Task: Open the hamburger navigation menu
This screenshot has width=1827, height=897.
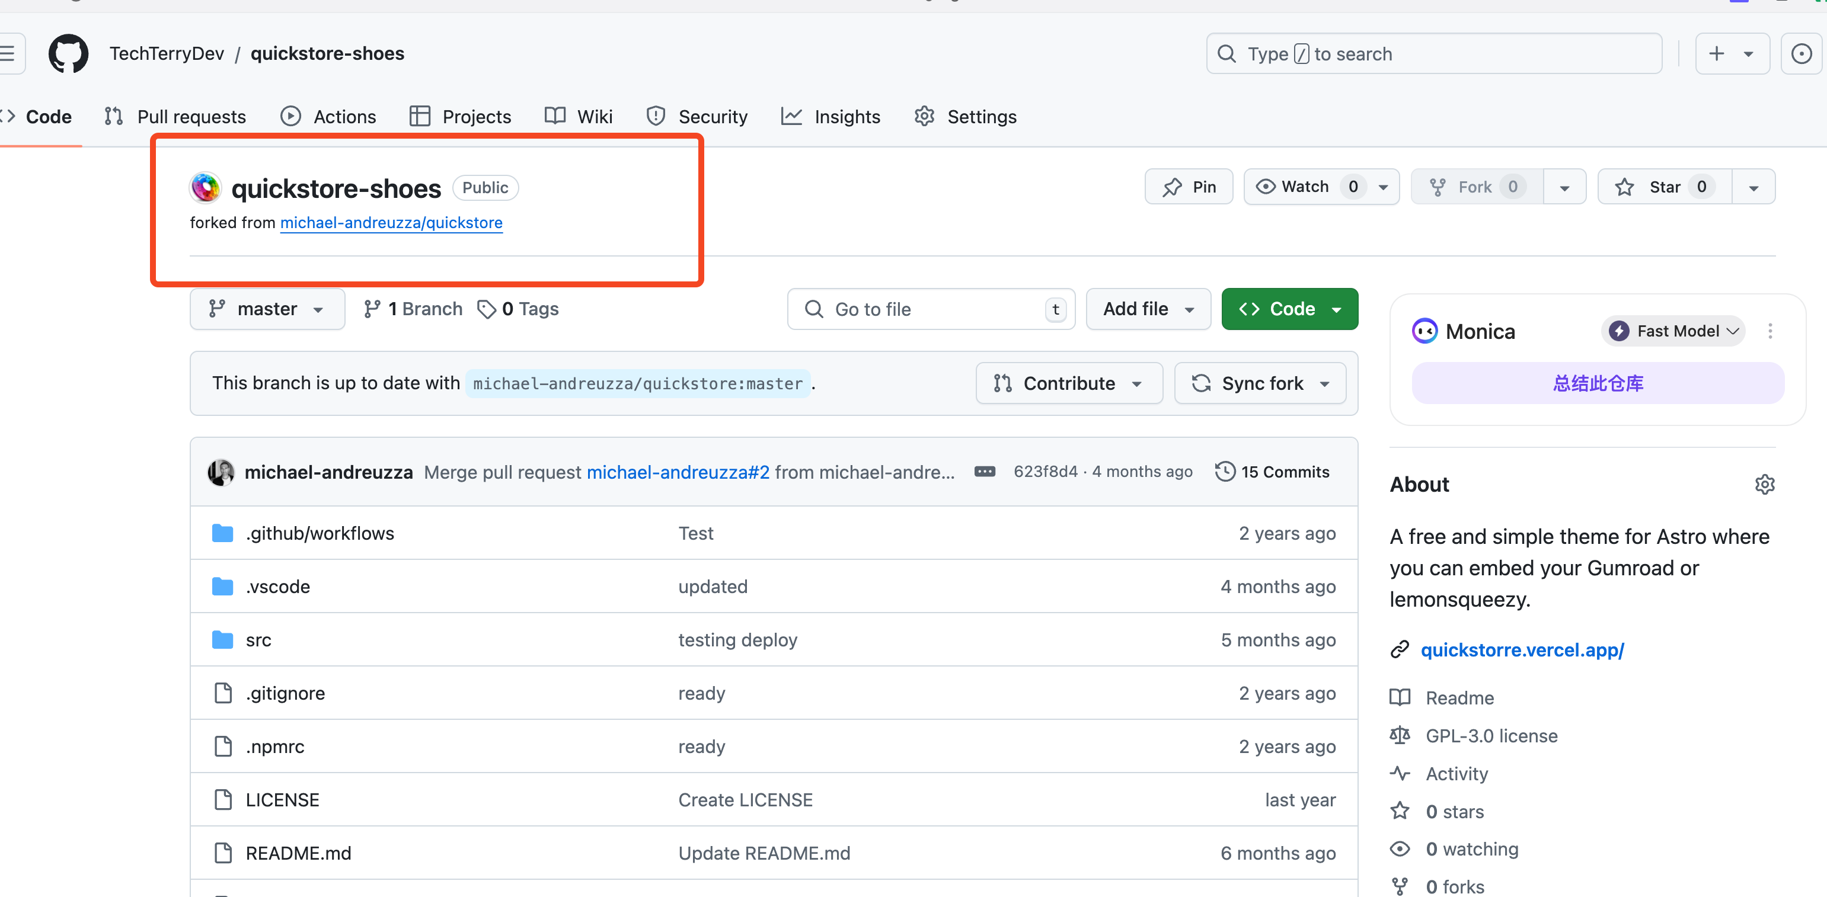Action: [8, 53]
